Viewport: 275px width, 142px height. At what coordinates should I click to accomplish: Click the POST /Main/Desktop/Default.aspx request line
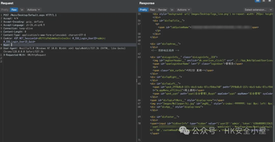[30, 15]
